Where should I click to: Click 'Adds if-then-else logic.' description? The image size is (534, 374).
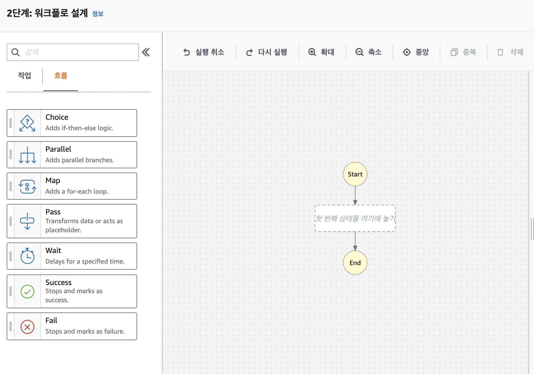[x=79, y=128]
